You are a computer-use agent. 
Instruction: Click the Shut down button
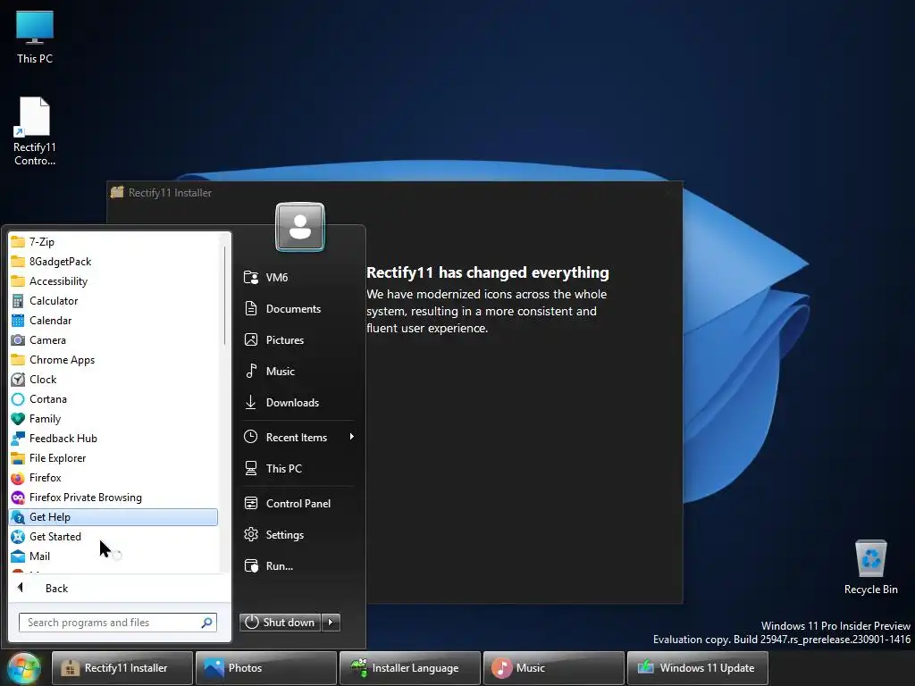tap(280, 623)
